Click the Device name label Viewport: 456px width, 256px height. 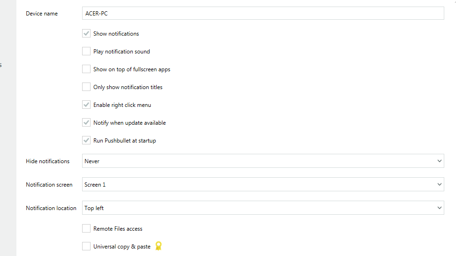[42, 14]
